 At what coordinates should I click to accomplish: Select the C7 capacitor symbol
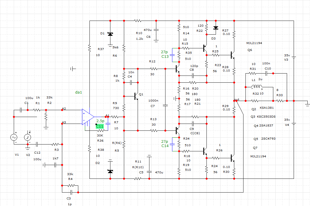coord(165,106)
